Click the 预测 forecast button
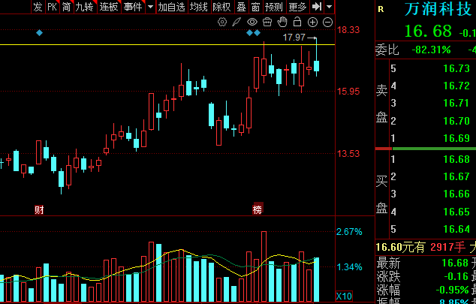The height and width of the screenshot is (304, 476). (273, 7)
